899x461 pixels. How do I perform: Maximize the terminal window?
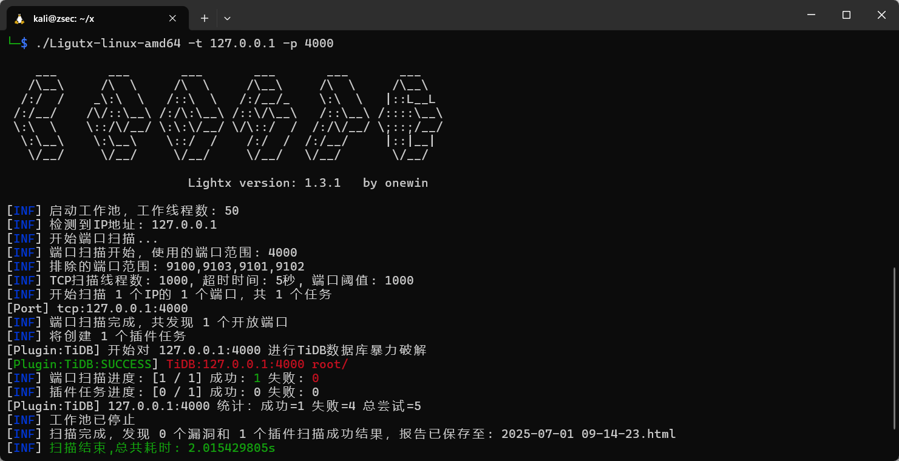click(x=846, y=15)
